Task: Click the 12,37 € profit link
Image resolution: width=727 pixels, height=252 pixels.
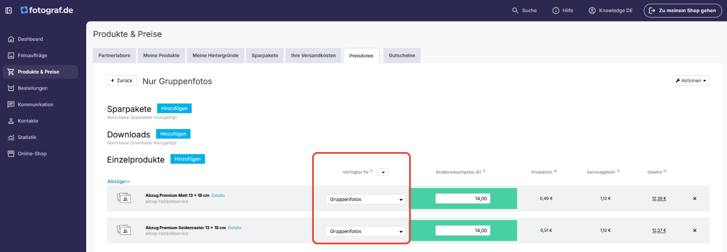Action: pos(659,230)
